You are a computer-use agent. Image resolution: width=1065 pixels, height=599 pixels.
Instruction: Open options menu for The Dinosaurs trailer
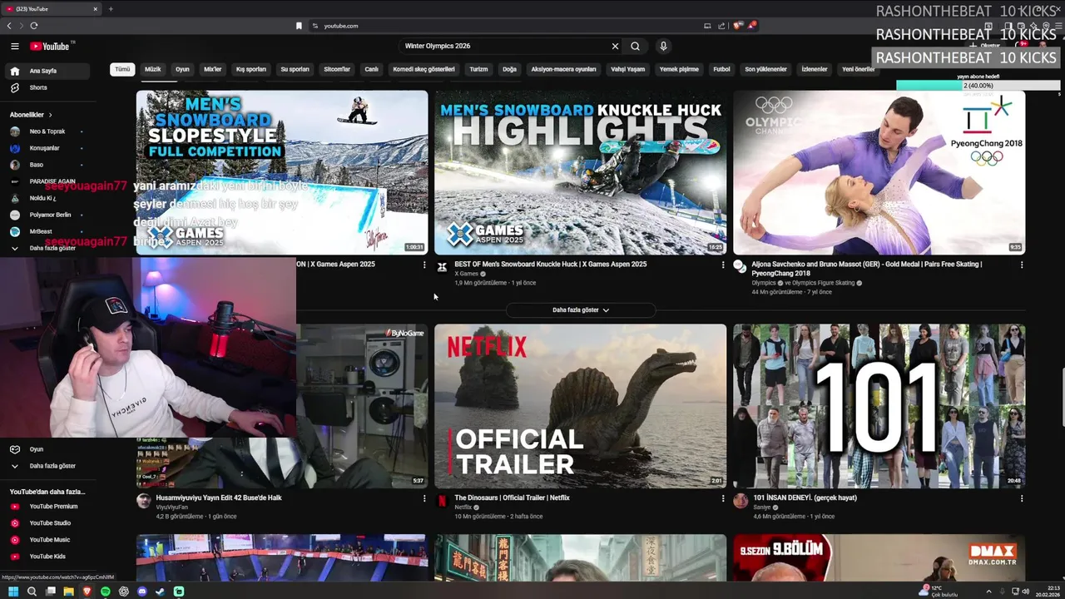pyautogui.click(x=722, y=498)
